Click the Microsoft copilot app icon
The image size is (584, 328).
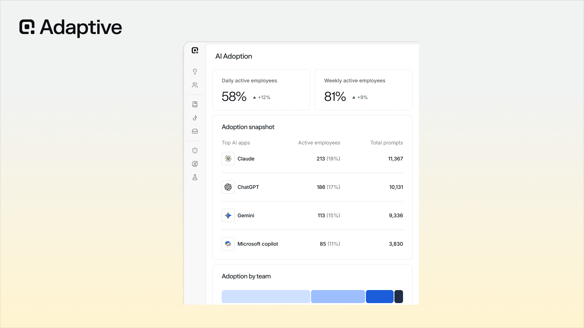[x=228, y=244]
